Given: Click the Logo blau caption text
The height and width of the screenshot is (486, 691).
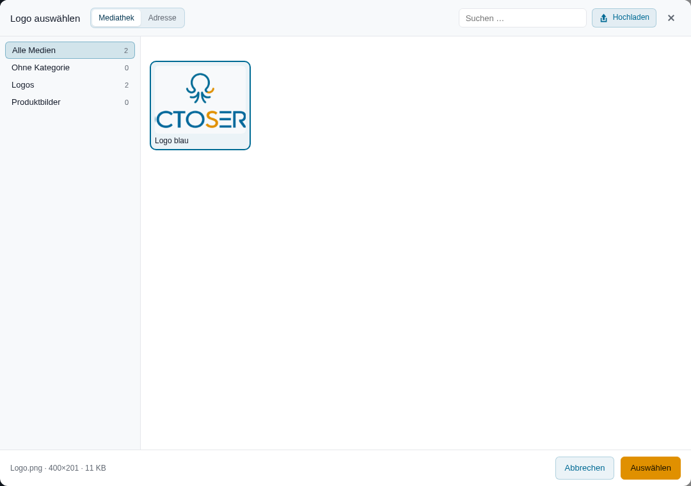Looking at the screenshot, I should (171, 141).
